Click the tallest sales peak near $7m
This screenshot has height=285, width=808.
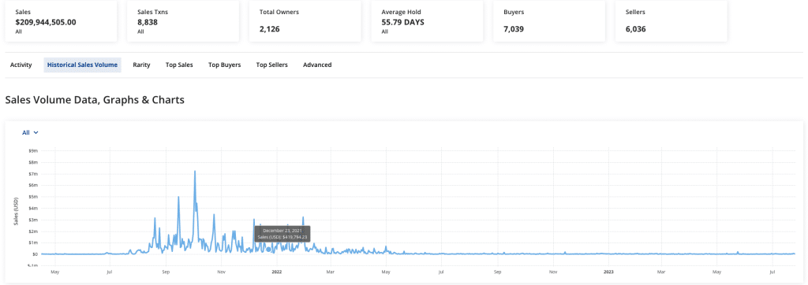(x=195, y=172)
